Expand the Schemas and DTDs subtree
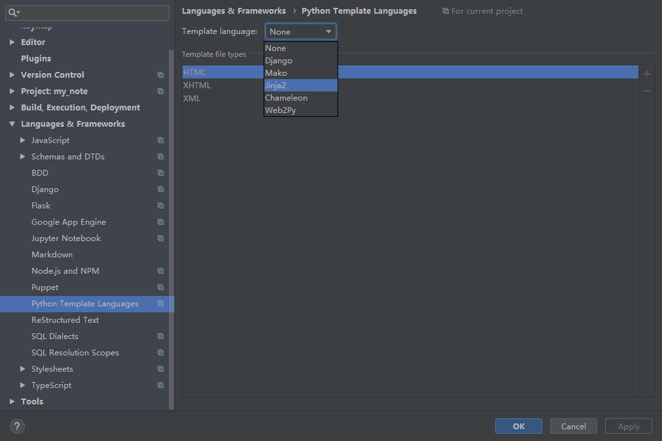662x441 pixels. coord(23,156)
